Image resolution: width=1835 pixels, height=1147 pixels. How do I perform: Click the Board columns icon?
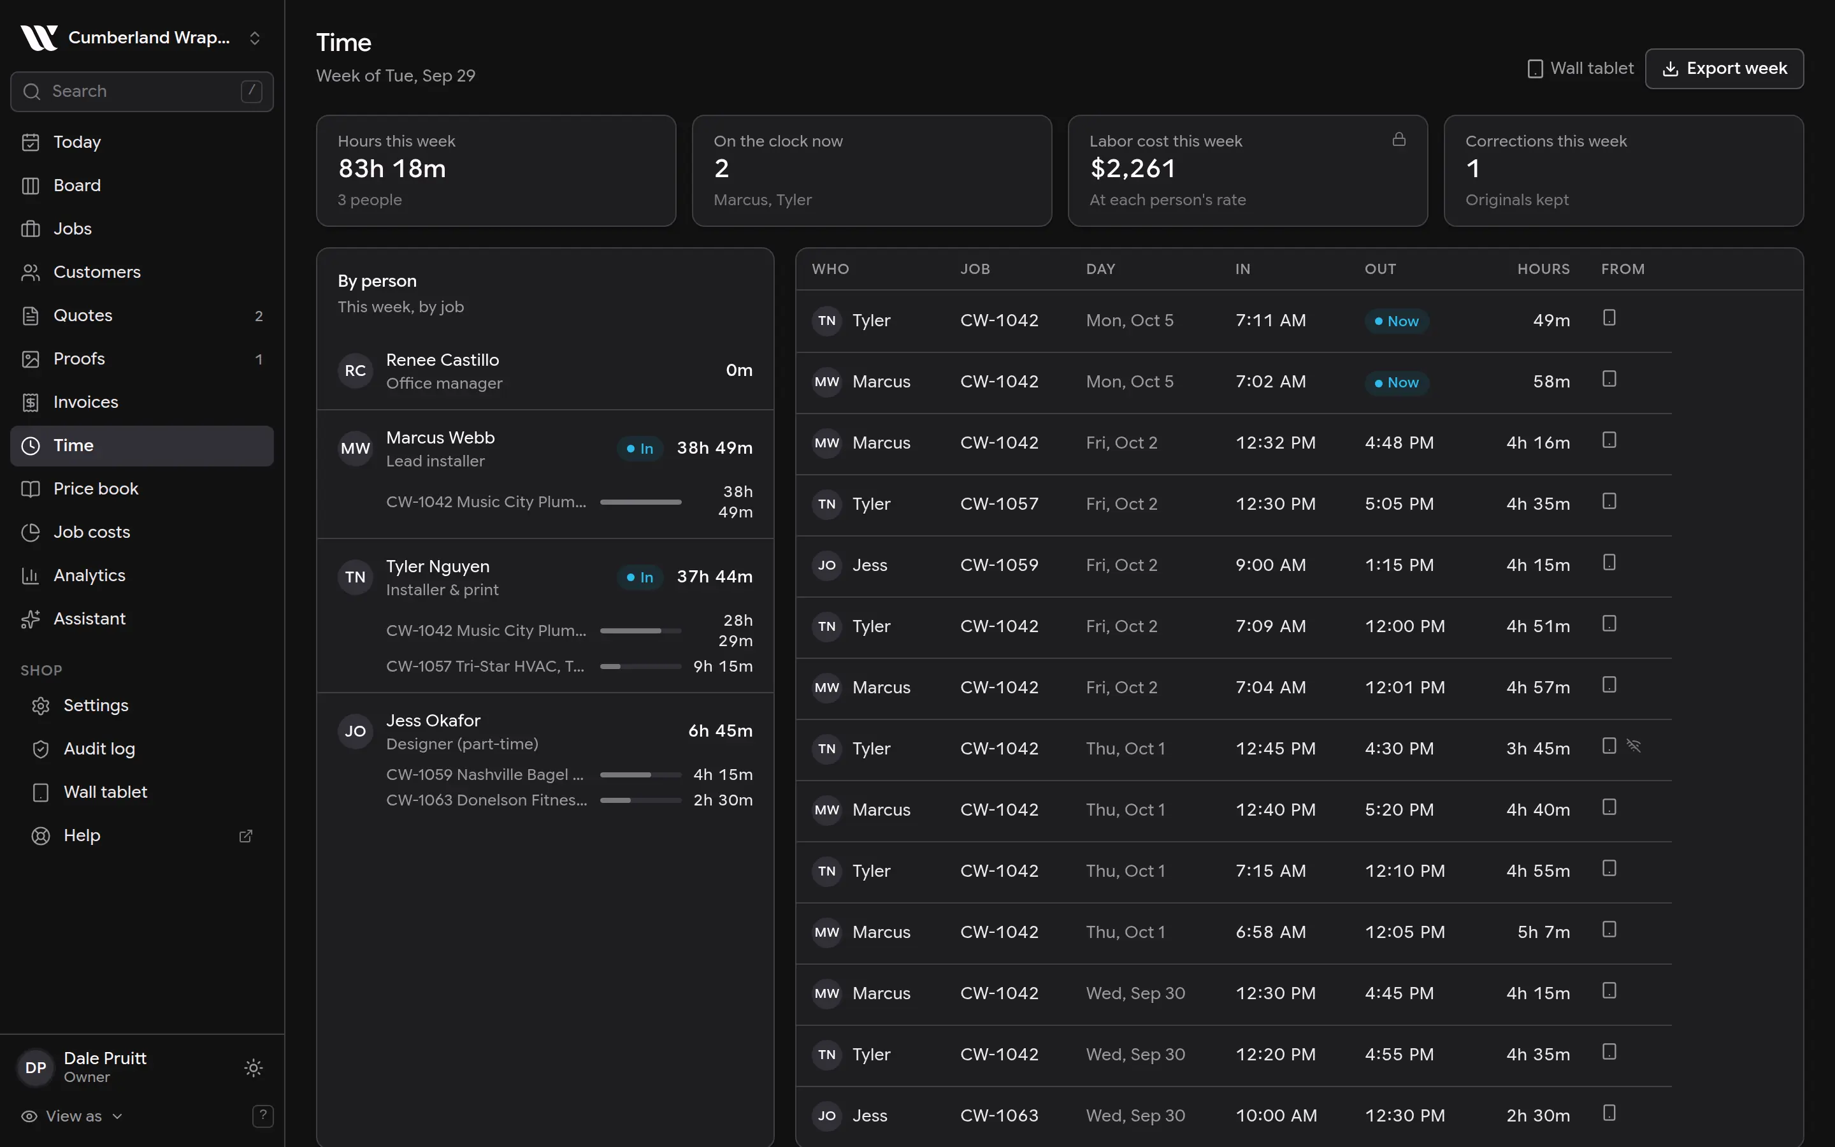(x=31, y=185)
